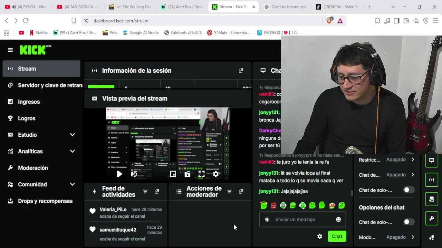Toggle the first Chat de solo switch
Screen dimensions: 442x248
[409, 190]
